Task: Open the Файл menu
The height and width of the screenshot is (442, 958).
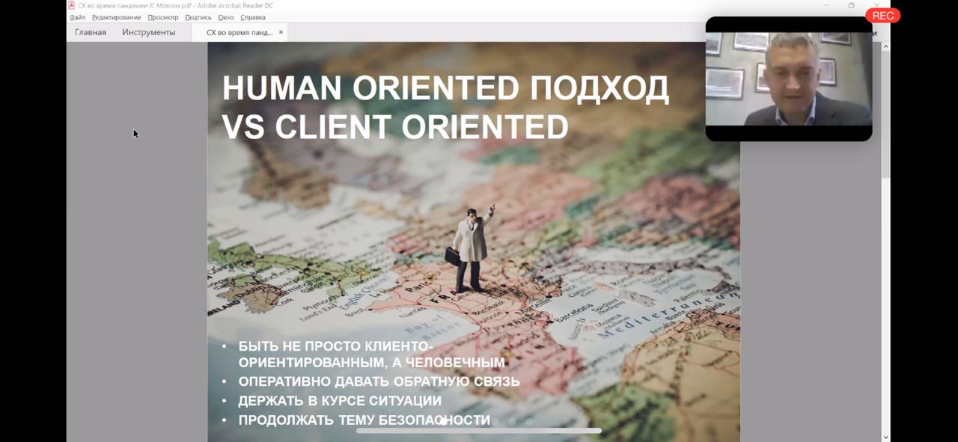Action: (77, 17)
